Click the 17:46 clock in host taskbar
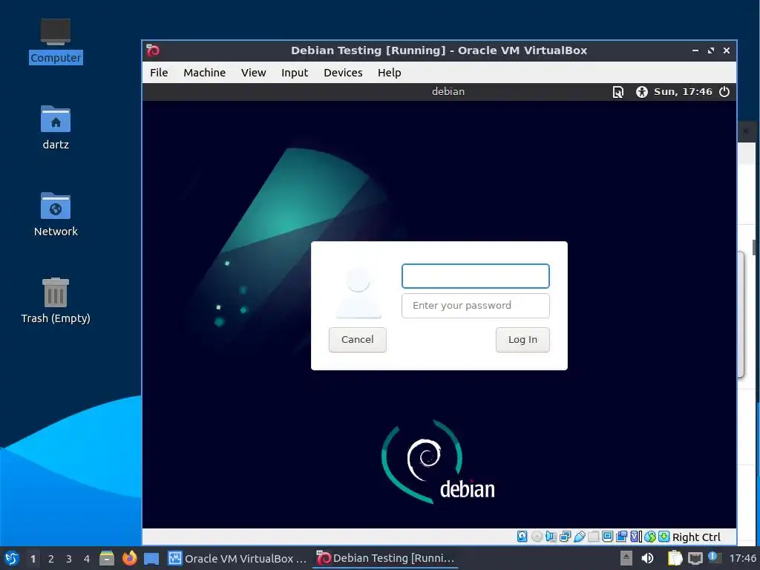The width and height of the screenshot is (760, 570). (742, 558)
